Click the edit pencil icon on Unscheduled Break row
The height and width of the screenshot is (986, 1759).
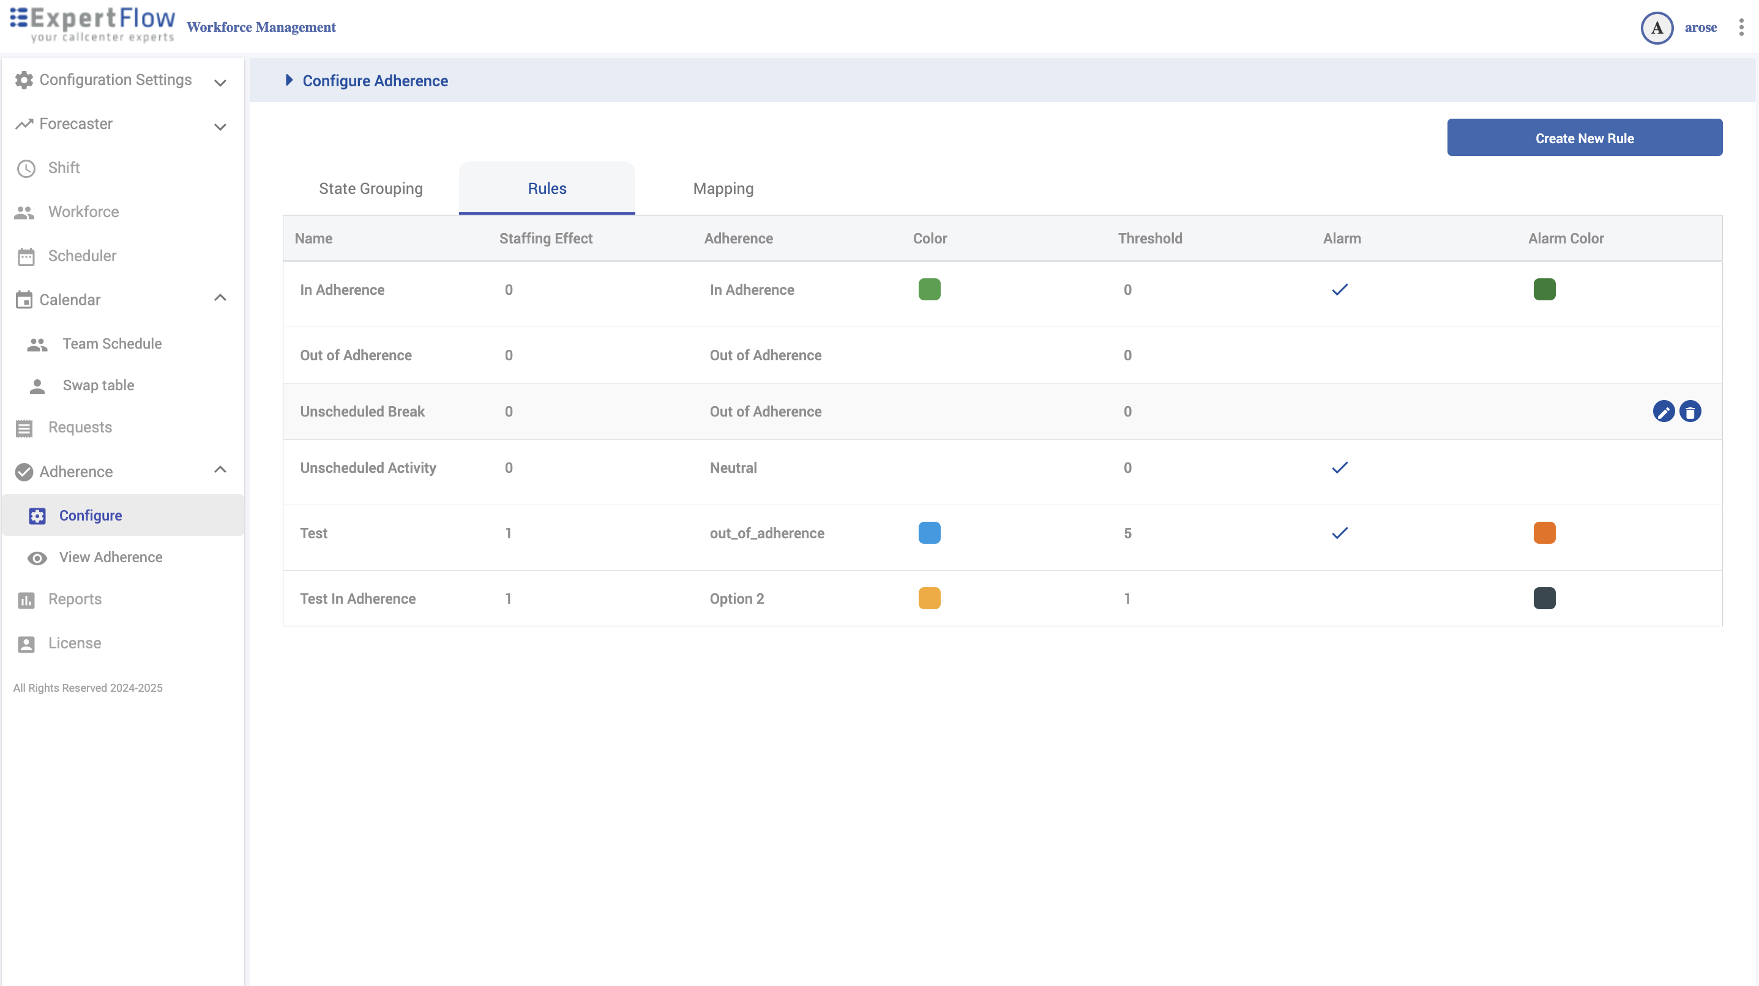tap(1664, 412)
